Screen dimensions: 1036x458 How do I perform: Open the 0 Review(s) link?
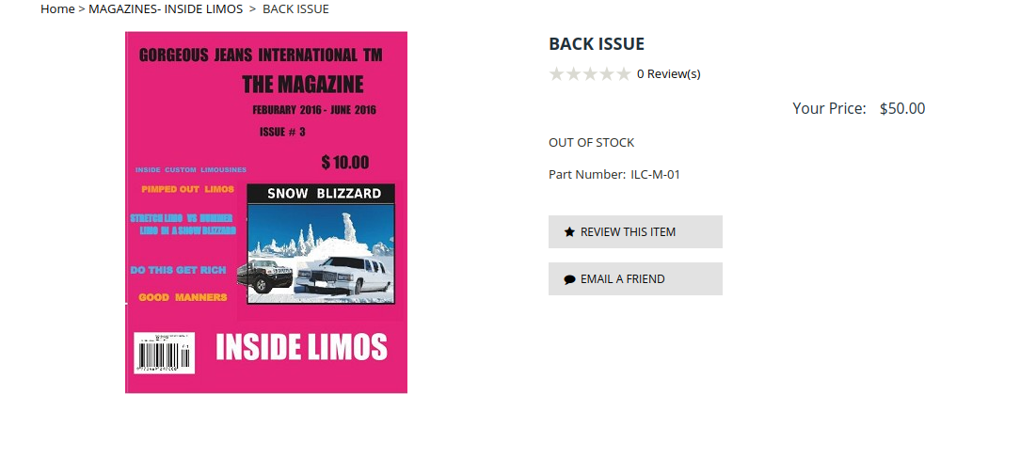point(669,74)
